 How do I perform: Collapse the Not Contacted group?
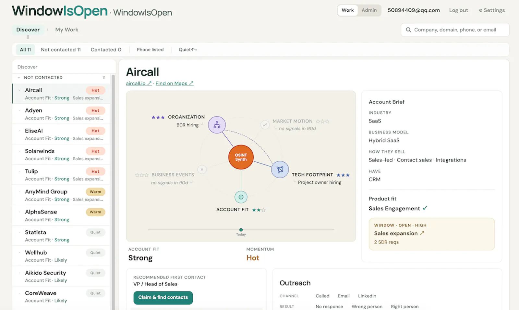tap(19, 78)
